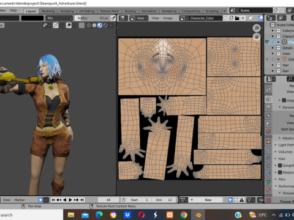Enable Simplify checkbox in render properties
The height and width of the screenshot is (220, 294).
pos(280,166)
